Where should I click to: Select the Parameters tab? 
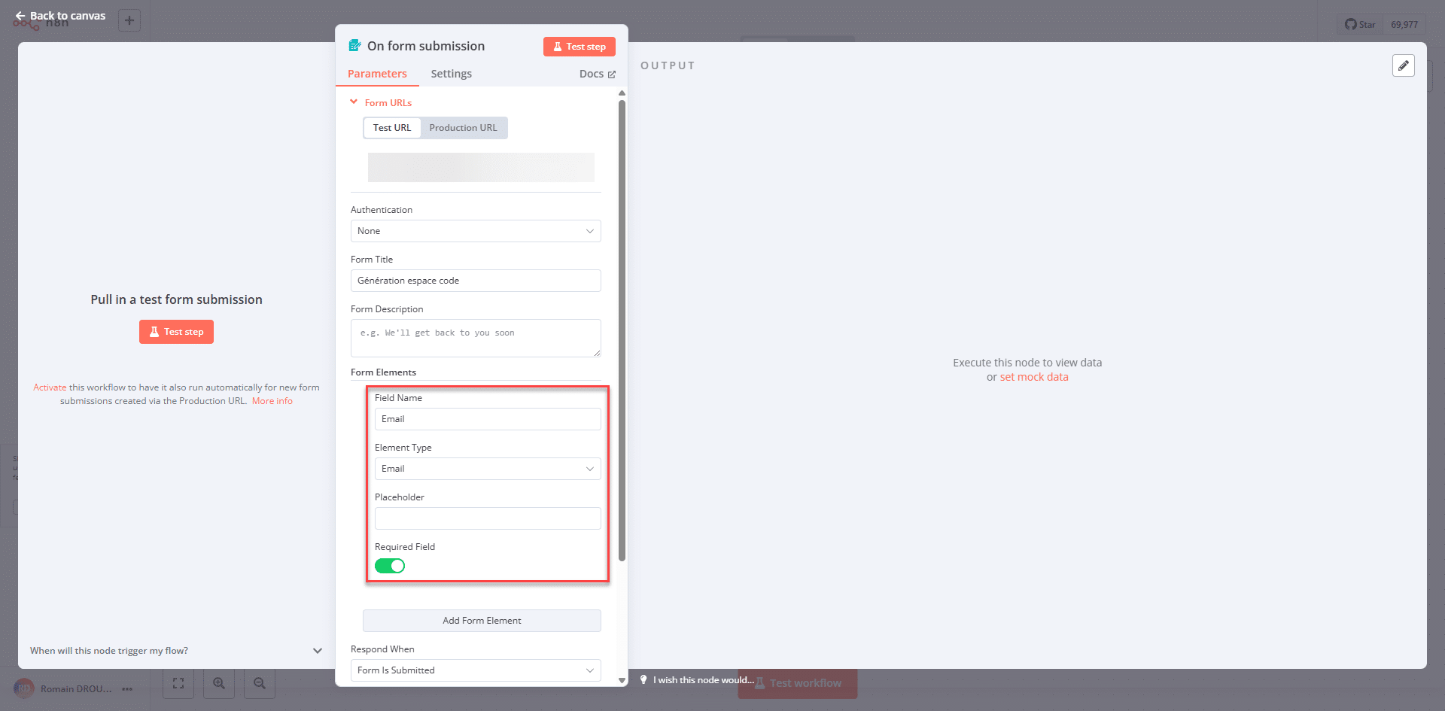[377, 74]
